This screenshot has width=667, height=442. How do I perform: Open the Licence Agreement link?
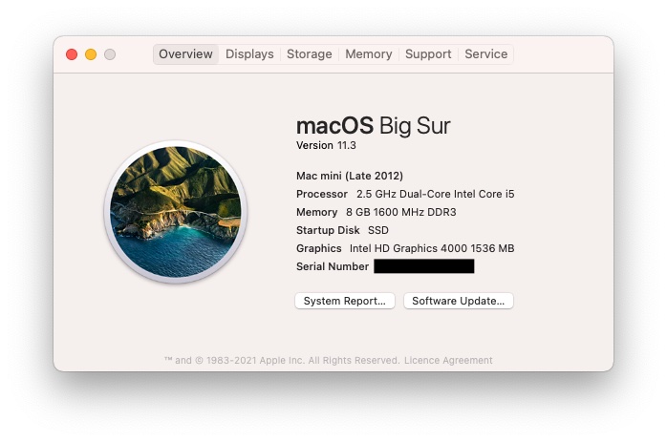coord(448,361)
